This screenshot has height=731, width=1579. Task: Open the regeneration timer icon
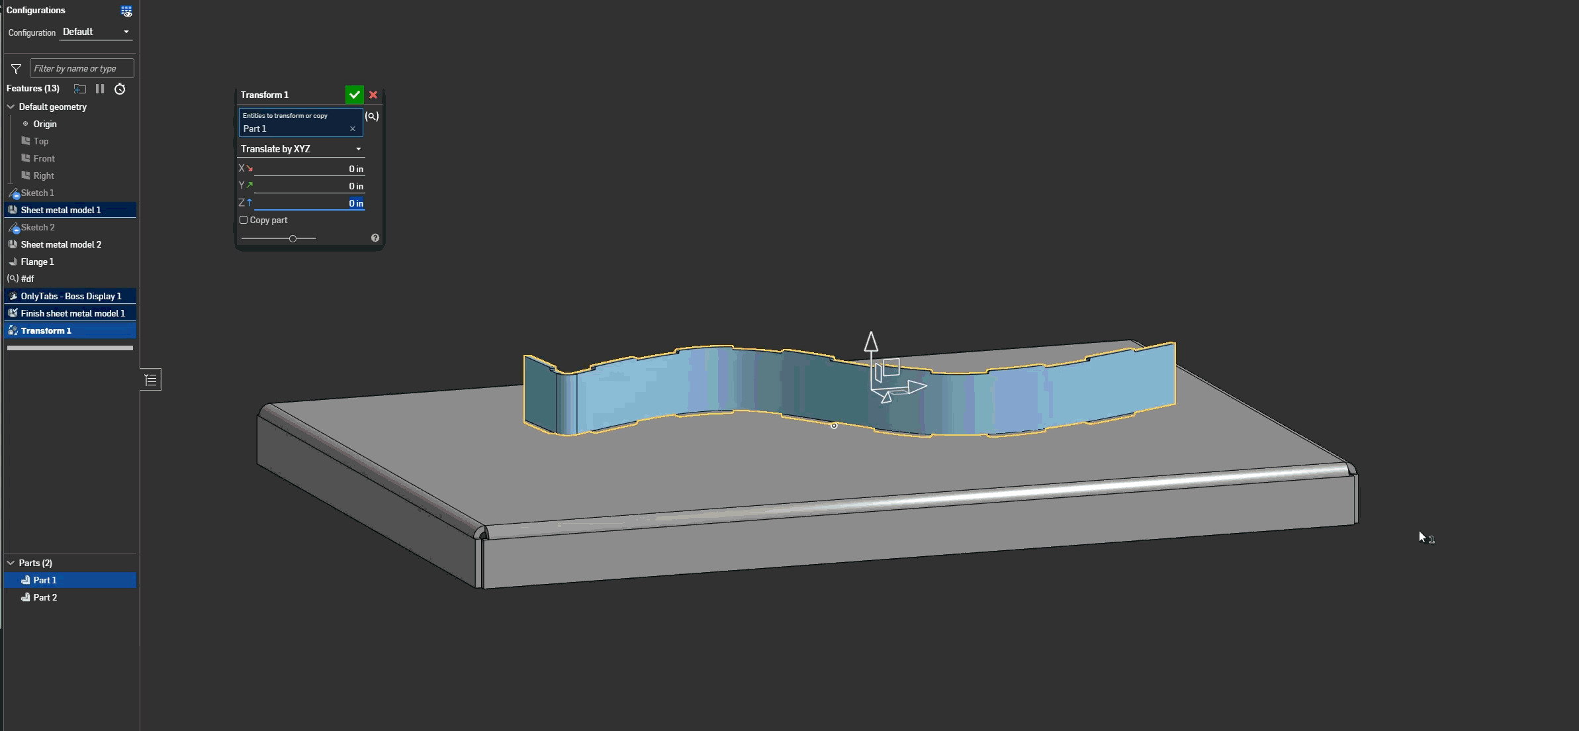[x=120, y=89]
